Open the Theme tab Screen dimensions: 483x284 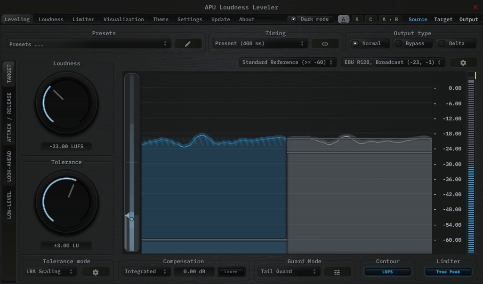(161, 19)
